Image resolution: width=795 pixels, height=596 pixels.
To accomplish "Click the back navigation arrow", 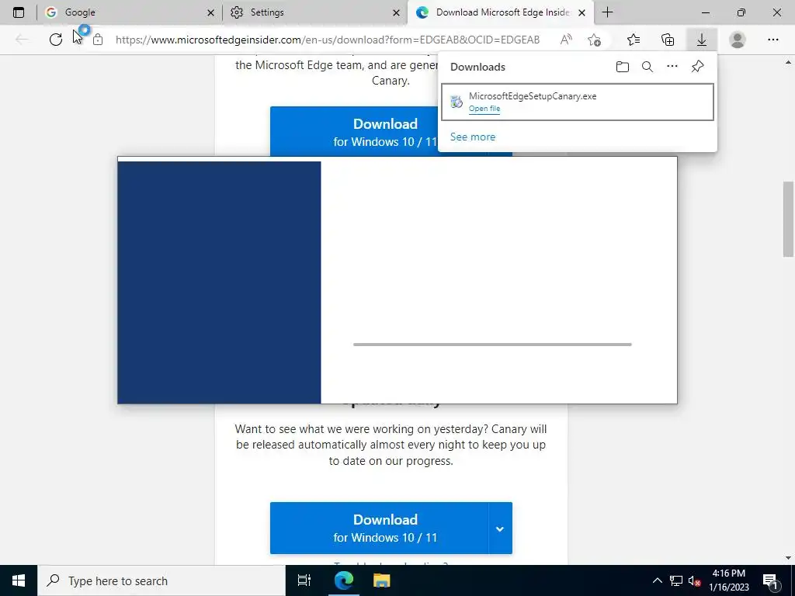I will coord(22,40).
